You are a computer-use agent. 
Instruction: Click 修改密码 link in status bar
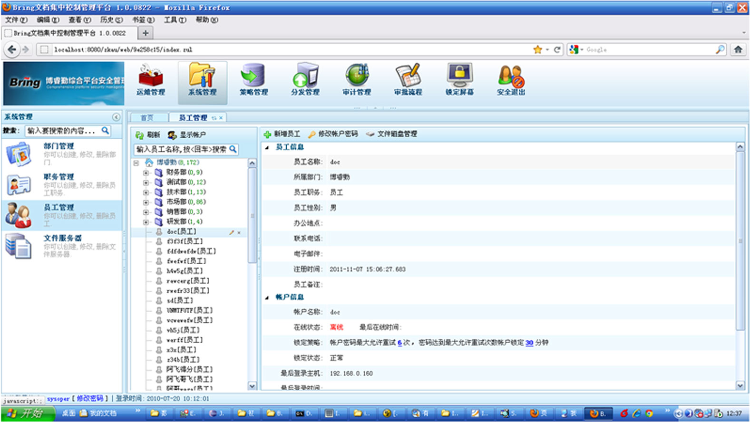pyautogui.click(x=90, y=399)
